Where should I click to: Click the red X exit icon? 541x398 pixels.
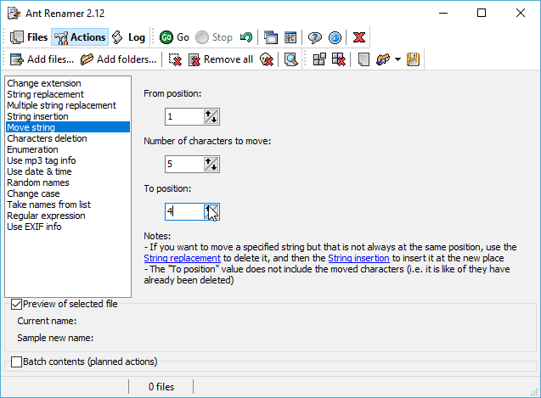[359, 37]
